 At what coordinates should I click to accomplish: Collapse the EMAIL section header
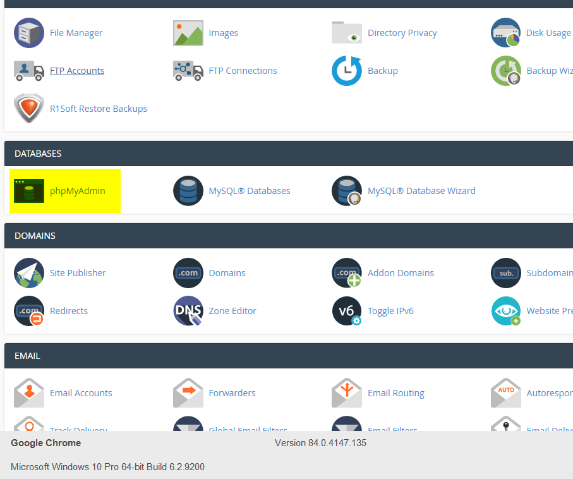[289, 356]
